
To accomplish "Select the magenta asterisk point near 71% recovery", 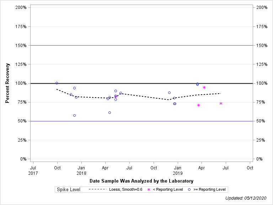I will [198, 105].
